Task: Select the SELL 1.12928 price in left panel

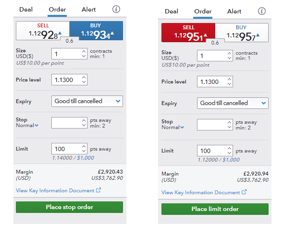Action: (x=43, y=31)
